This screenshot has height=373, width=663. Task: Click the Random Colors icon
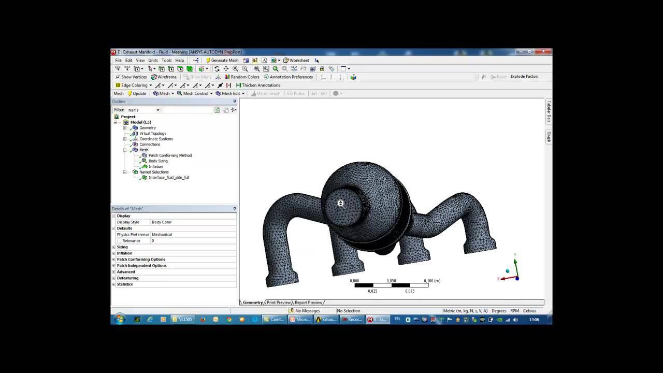coord(227,77)
